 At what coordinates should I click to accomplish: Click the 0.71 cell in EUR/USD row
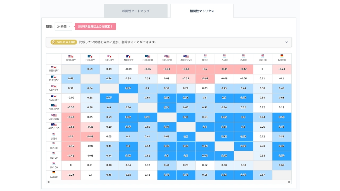click(167, 108)
